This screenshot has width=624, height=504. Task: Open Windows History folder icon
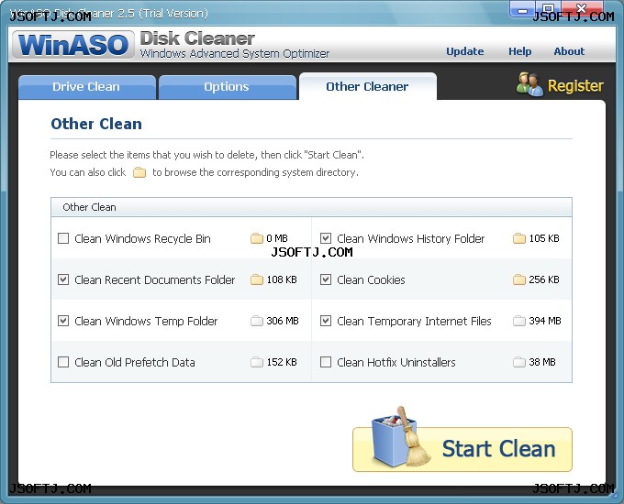click(519, 238)
